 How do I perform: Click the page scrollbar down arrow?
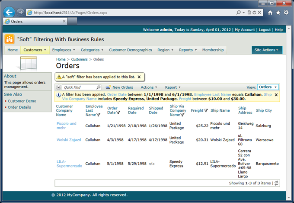[x=289, y=197]
